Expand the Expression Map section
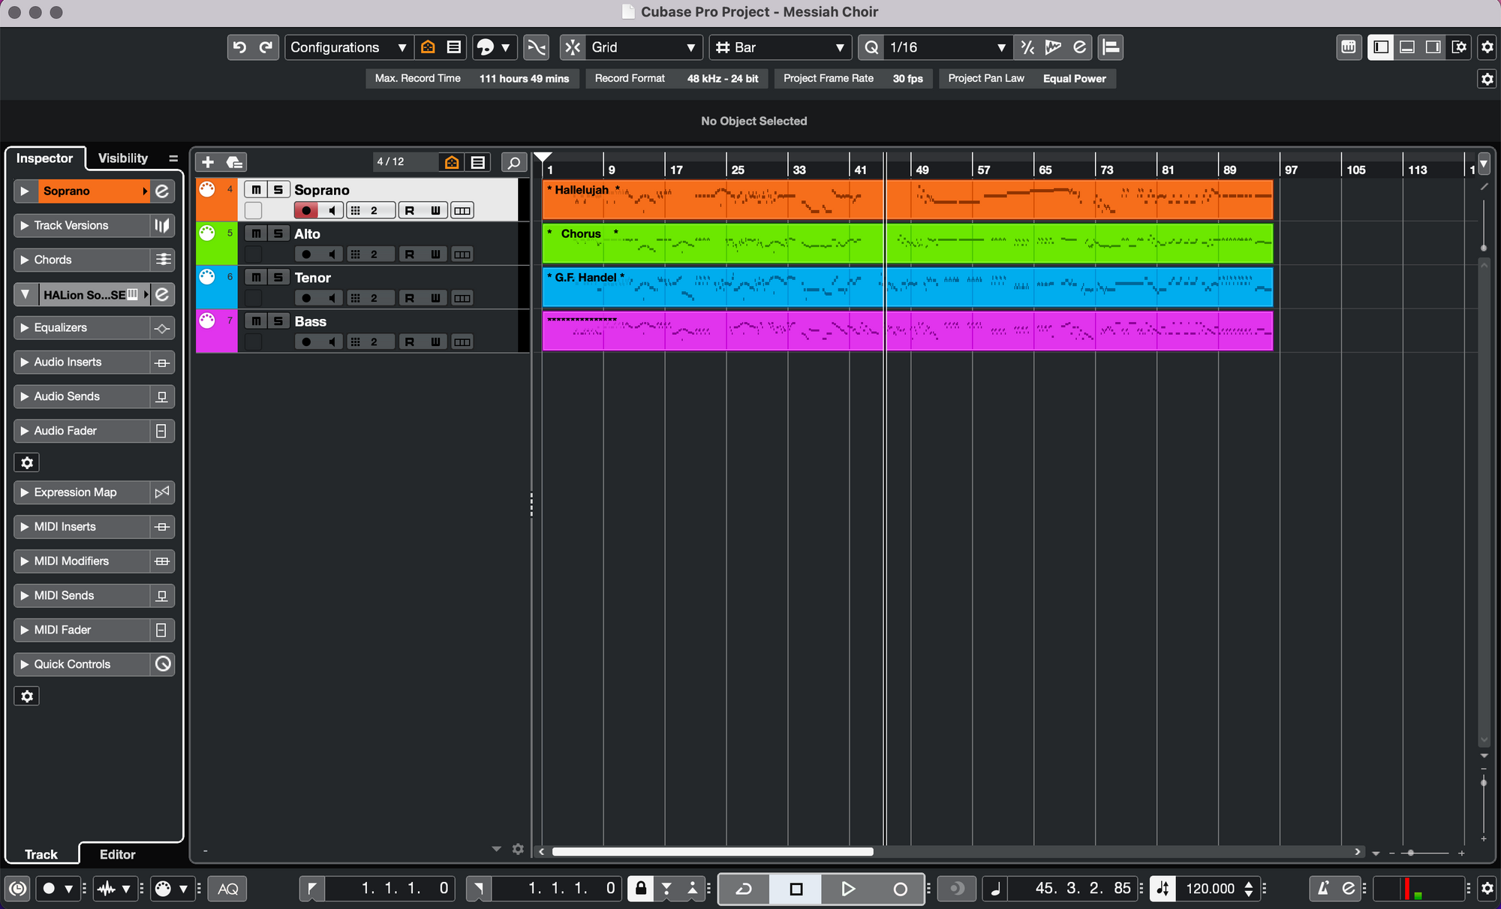Screen dimensions: 1501x909 83,492
